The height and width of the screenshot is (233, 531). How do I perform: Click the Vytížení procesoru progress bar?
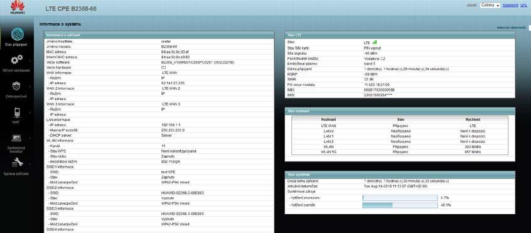click(400, 197)
